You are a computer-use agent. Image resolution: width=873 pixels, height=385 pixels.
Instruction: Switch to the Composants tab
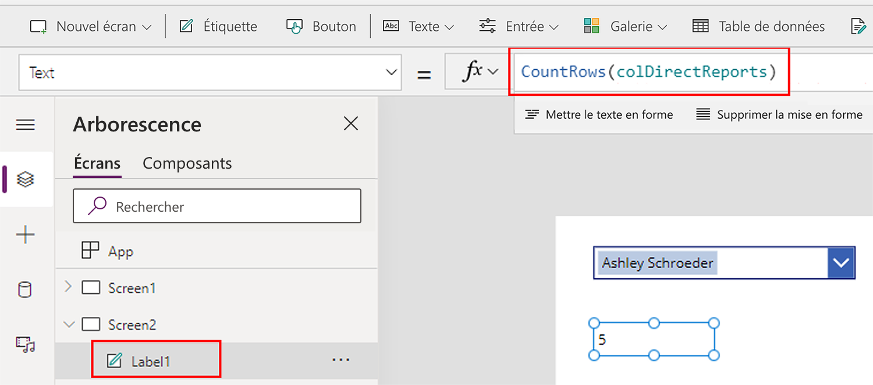click(187, 163)
